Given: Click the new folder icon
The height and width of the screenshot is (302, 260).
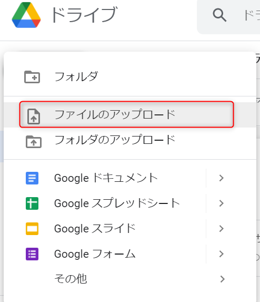Looking at the screenshot, I should coord(32,77).
